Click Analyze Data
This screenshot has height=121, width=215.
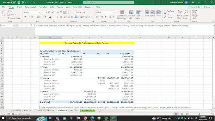click(x=194, y=15)
